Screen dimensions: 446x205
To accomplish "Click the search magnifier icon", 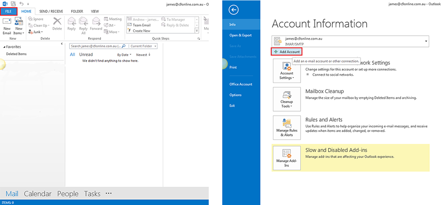I will tap(124, 46).
